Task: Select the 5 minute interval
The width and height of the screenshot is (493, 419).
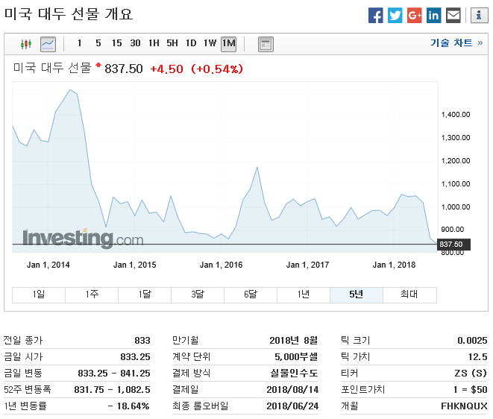Action: coord(98,43)
